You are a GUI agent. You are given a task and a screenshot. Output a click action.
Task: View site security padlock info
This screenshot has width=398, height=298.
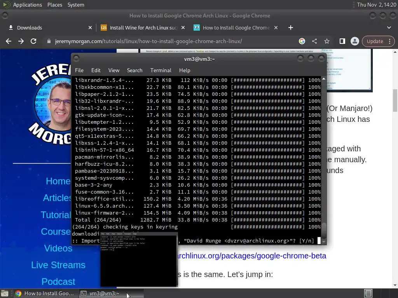coord(49,41)
